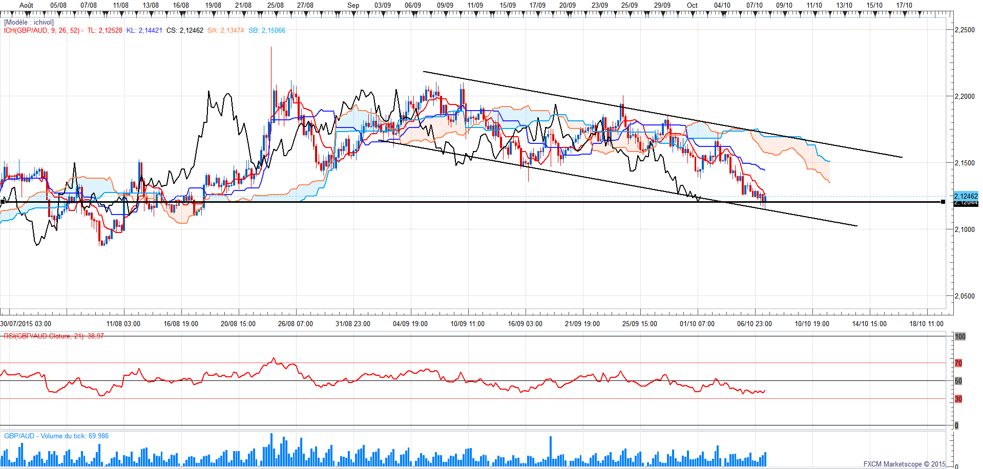Click the TL: 2,12528 Tenkan value
The height and width of the screenshot is (469, 983).
(104, 31)
